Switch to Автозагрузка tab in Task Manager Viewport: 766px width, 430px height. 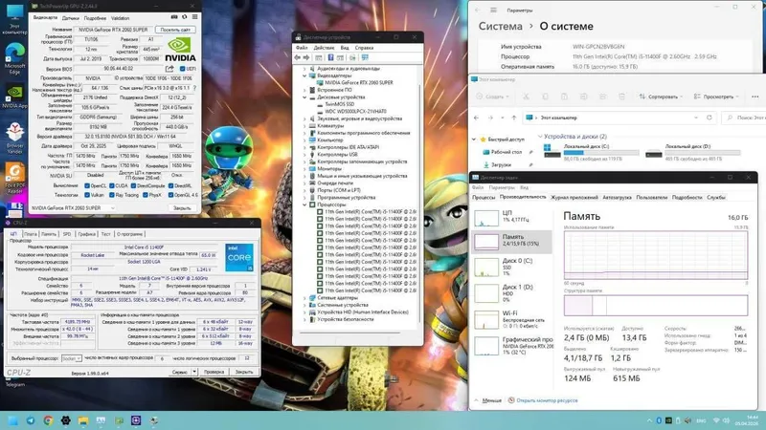(617, 198)
